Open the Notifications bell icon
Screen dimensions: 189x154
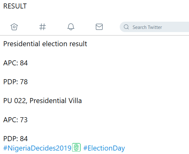pos(71,27)
